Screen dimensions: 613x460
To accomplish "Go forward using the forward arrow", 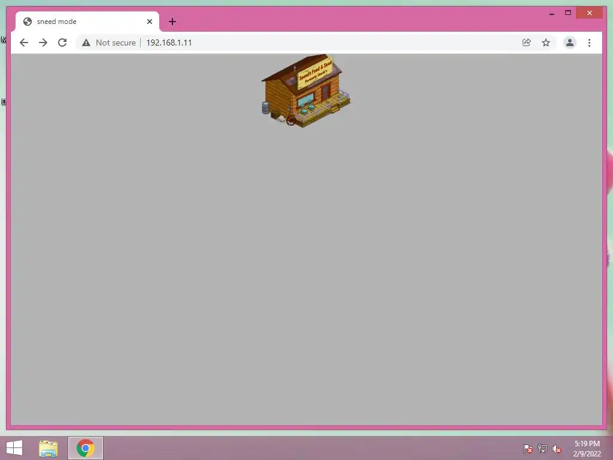I will (43, 43).
